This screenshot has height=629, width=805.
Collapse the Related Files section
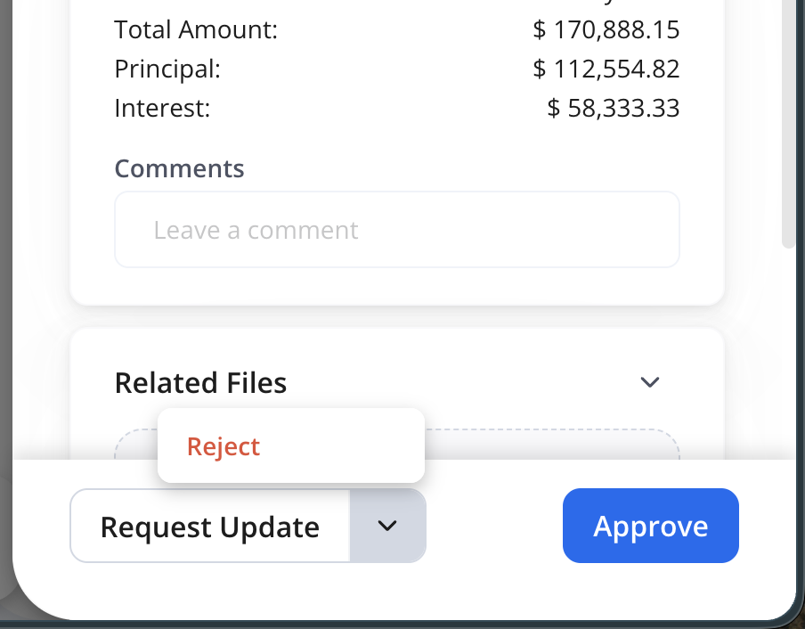pyautogui.click(x=649, y=382)
